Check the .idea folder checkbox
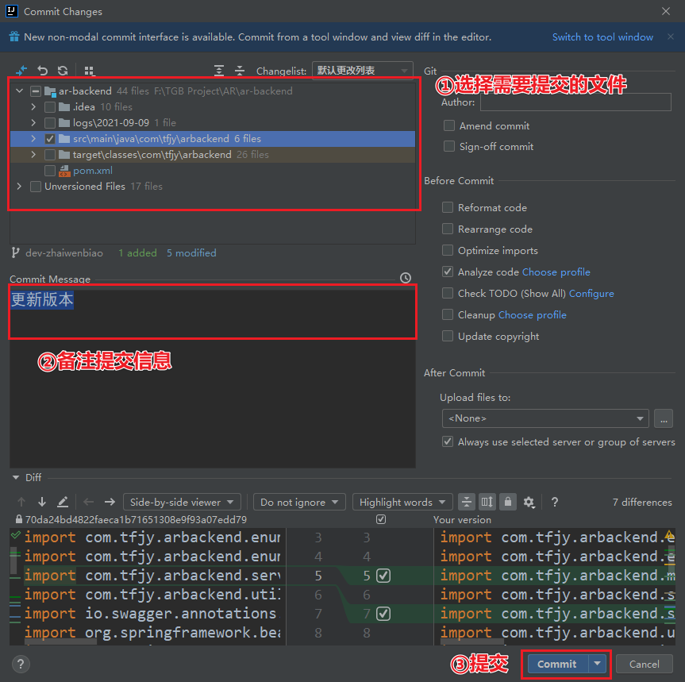685x682 pixels. (50, 107)
